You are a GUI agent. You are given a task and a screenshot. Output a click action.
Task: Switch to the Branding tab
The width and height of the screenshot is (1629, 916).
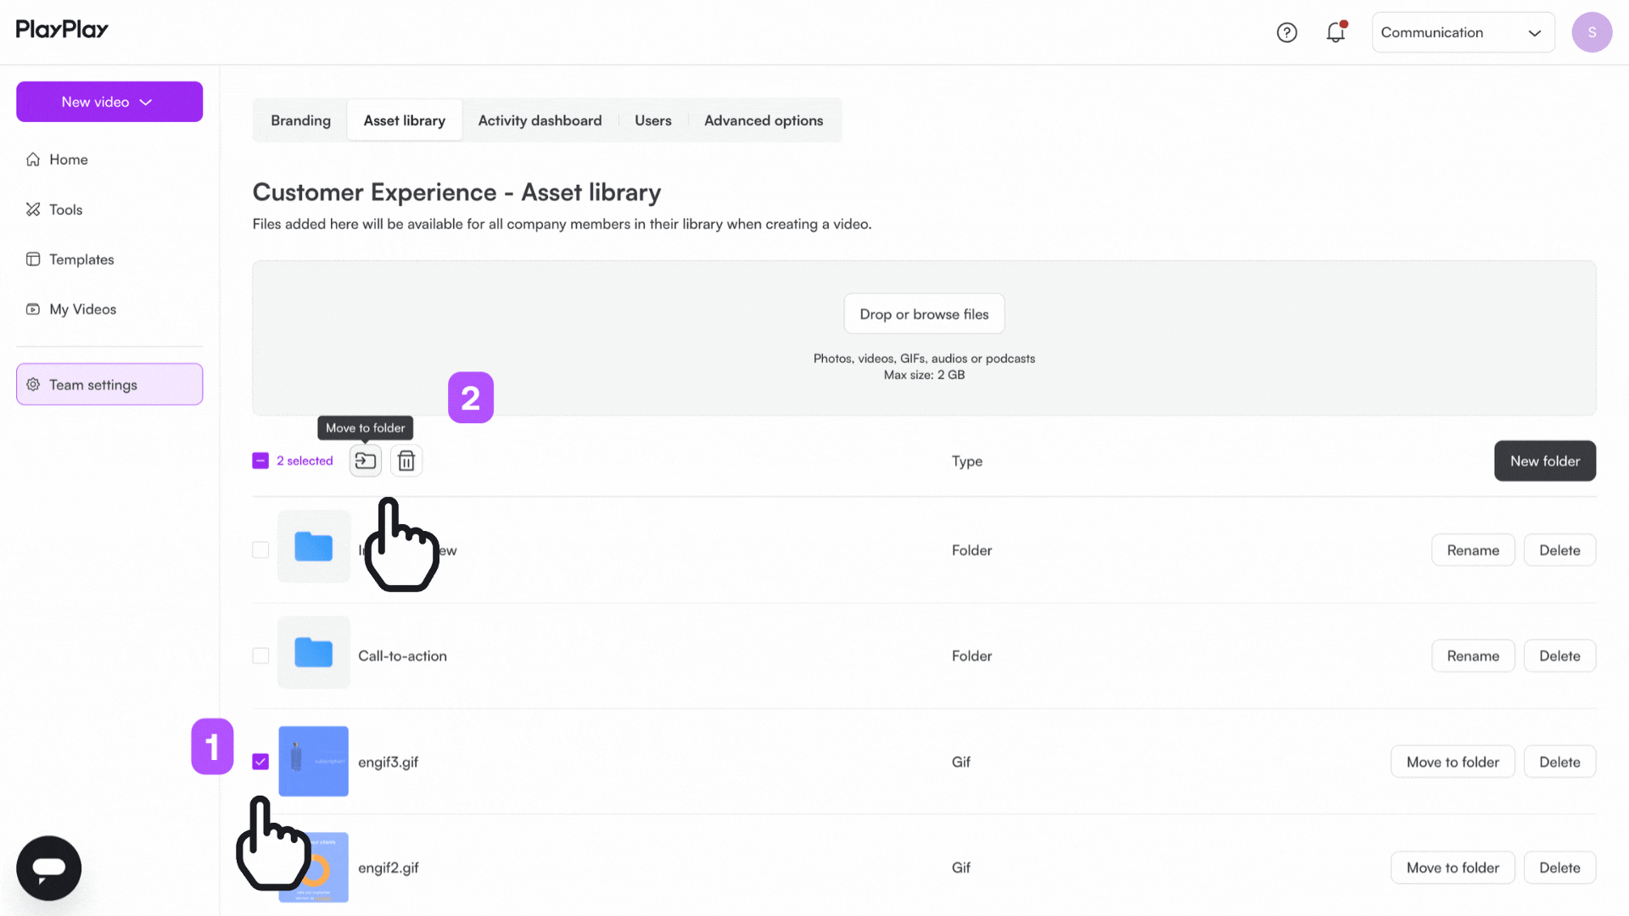(x=300, y=120)
